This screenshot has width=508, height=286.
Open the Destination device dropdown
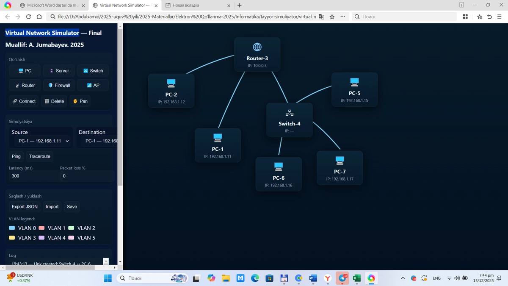[x=100, y=141]
